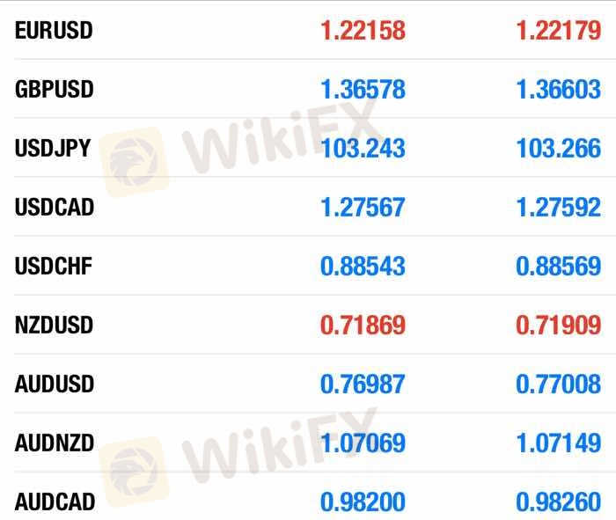Select the USDCHF symbol label
Image resolution: width=616 pixels, height=520 pixels.
click(x=54, y=266)
